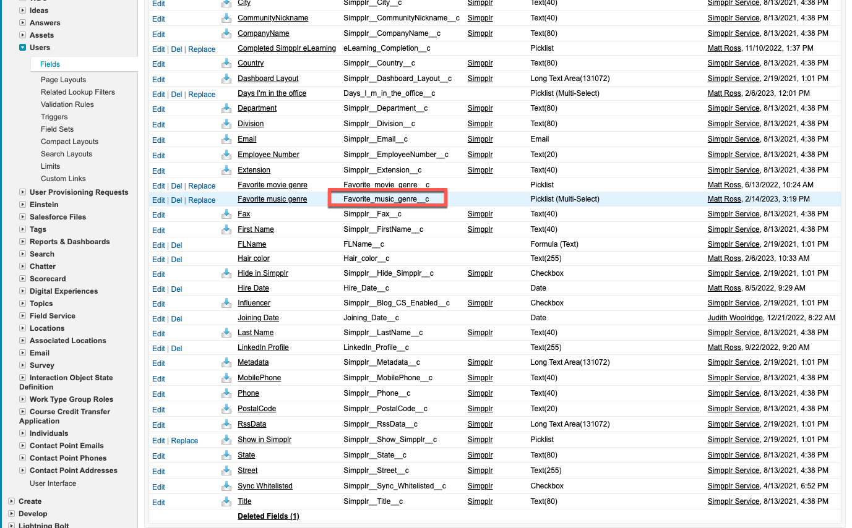Image resolution: width=852 pixels, height=528 pixels.
Task: Click the download icon beside Phone field
Action: [x=226, y=393]
